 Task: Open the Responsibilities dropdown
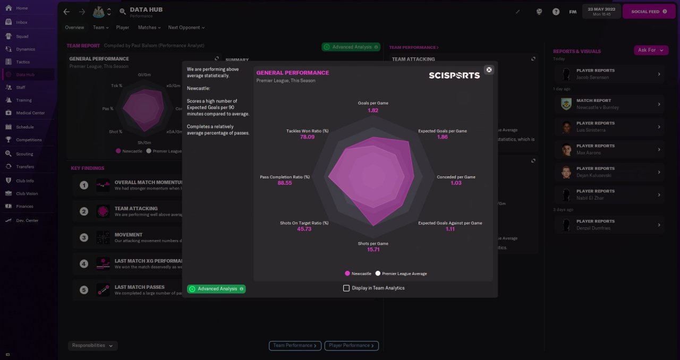93,346
